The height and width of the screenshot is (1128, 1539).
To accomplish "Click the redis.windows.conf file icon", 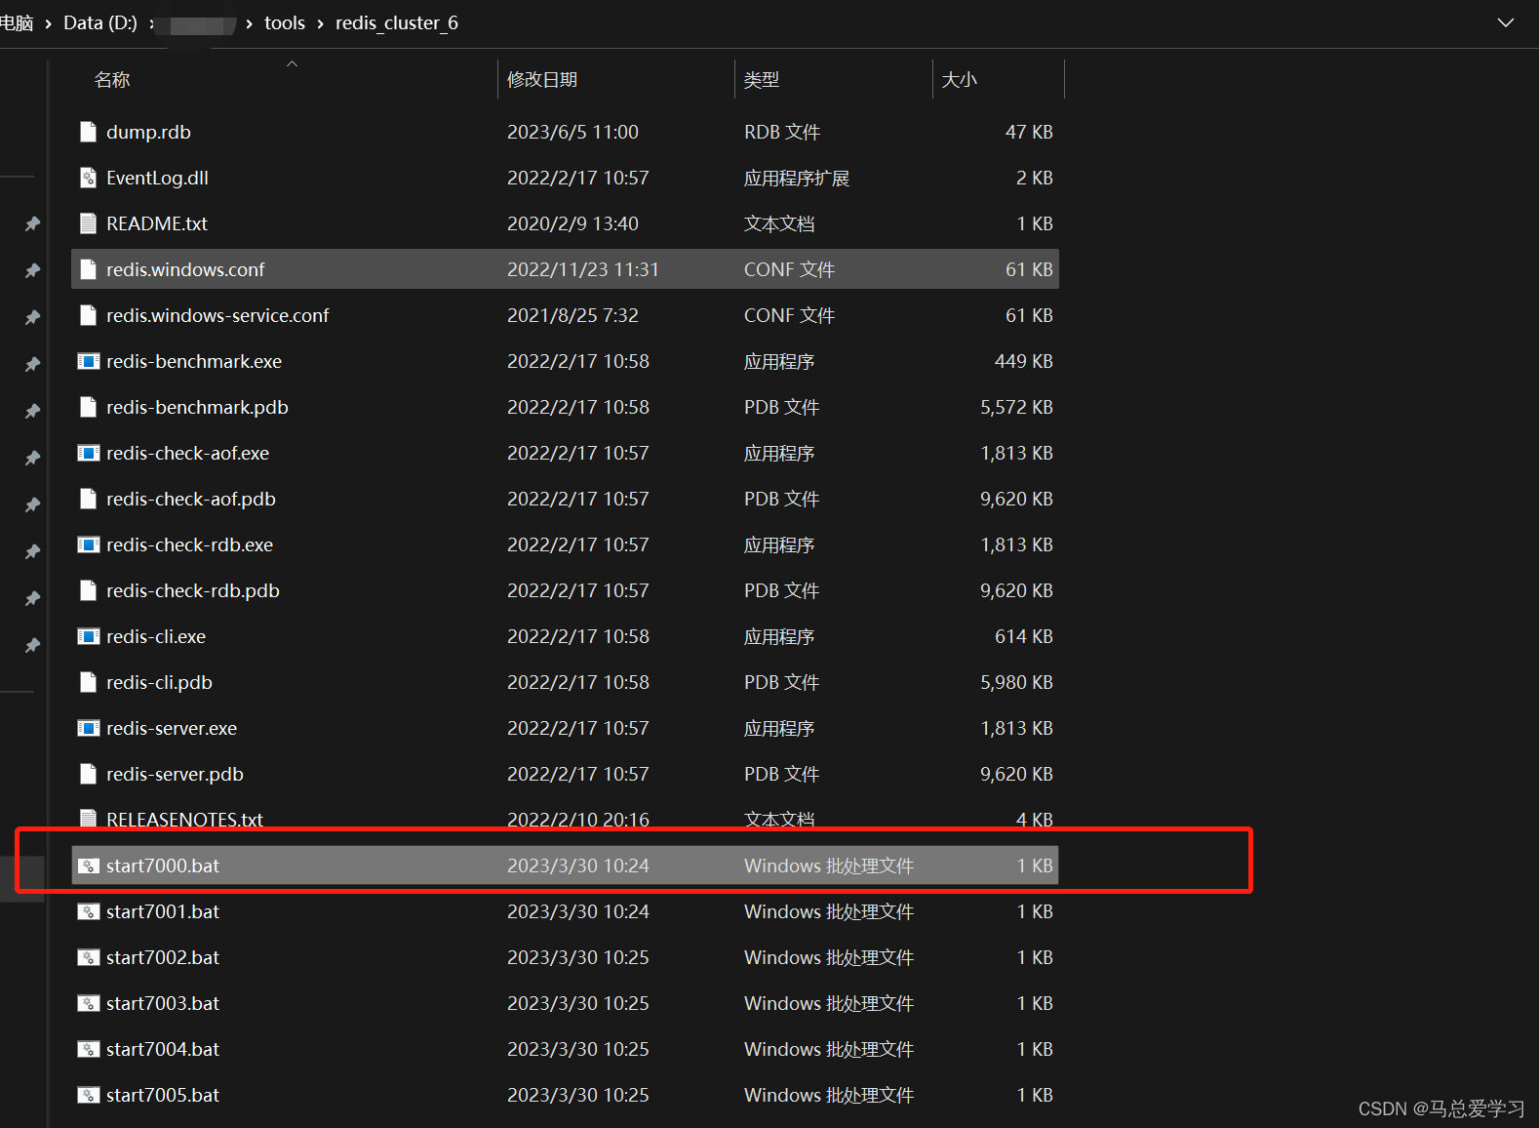I will tap(88, 269).
